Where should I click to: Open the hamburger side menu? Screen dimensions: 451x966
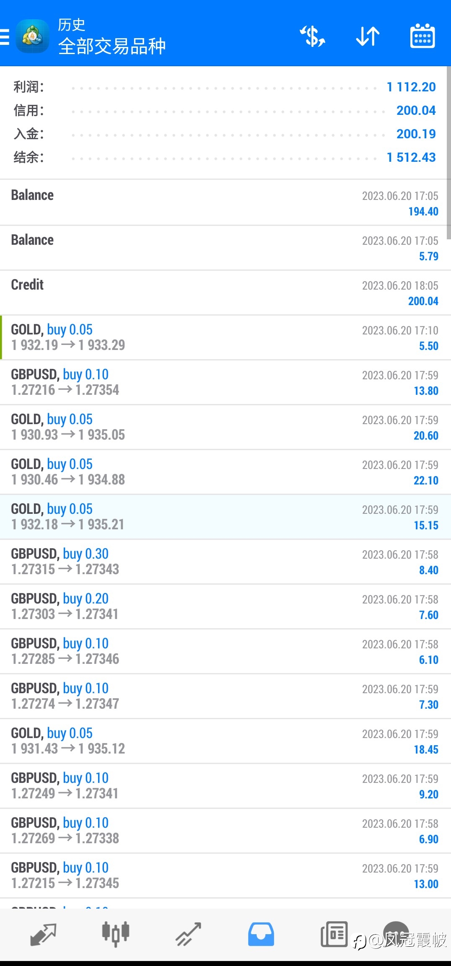tap(5, 37)
